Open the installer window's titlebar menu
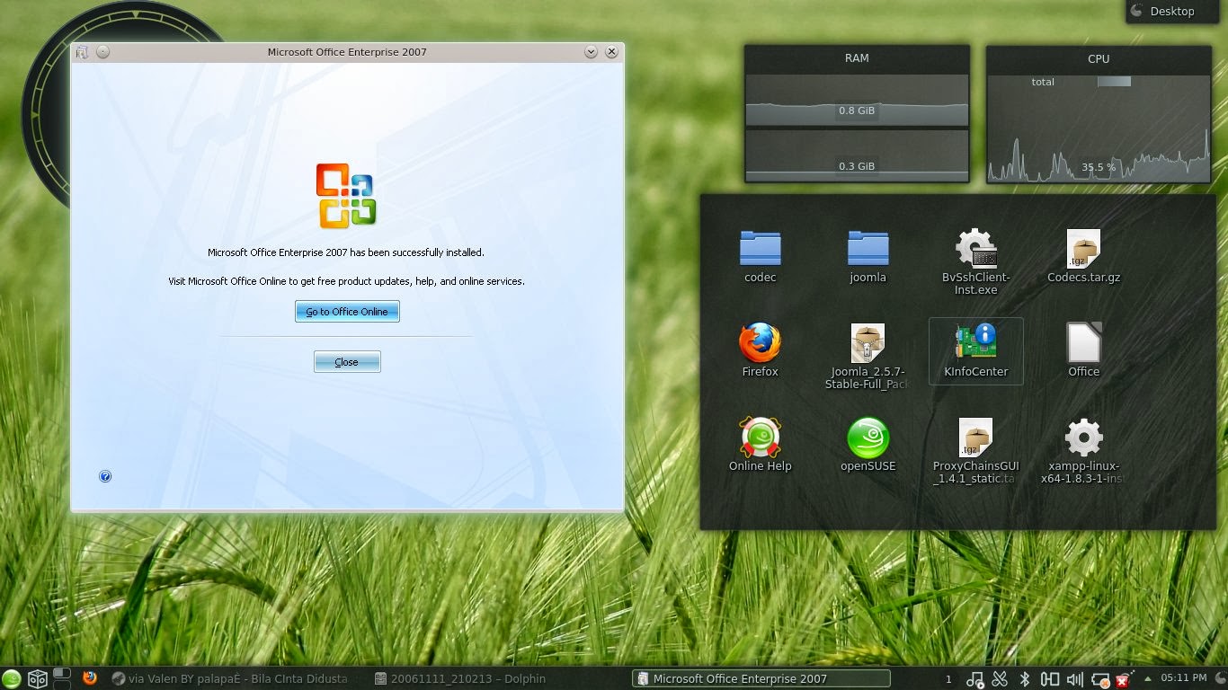 click(82, 51)
